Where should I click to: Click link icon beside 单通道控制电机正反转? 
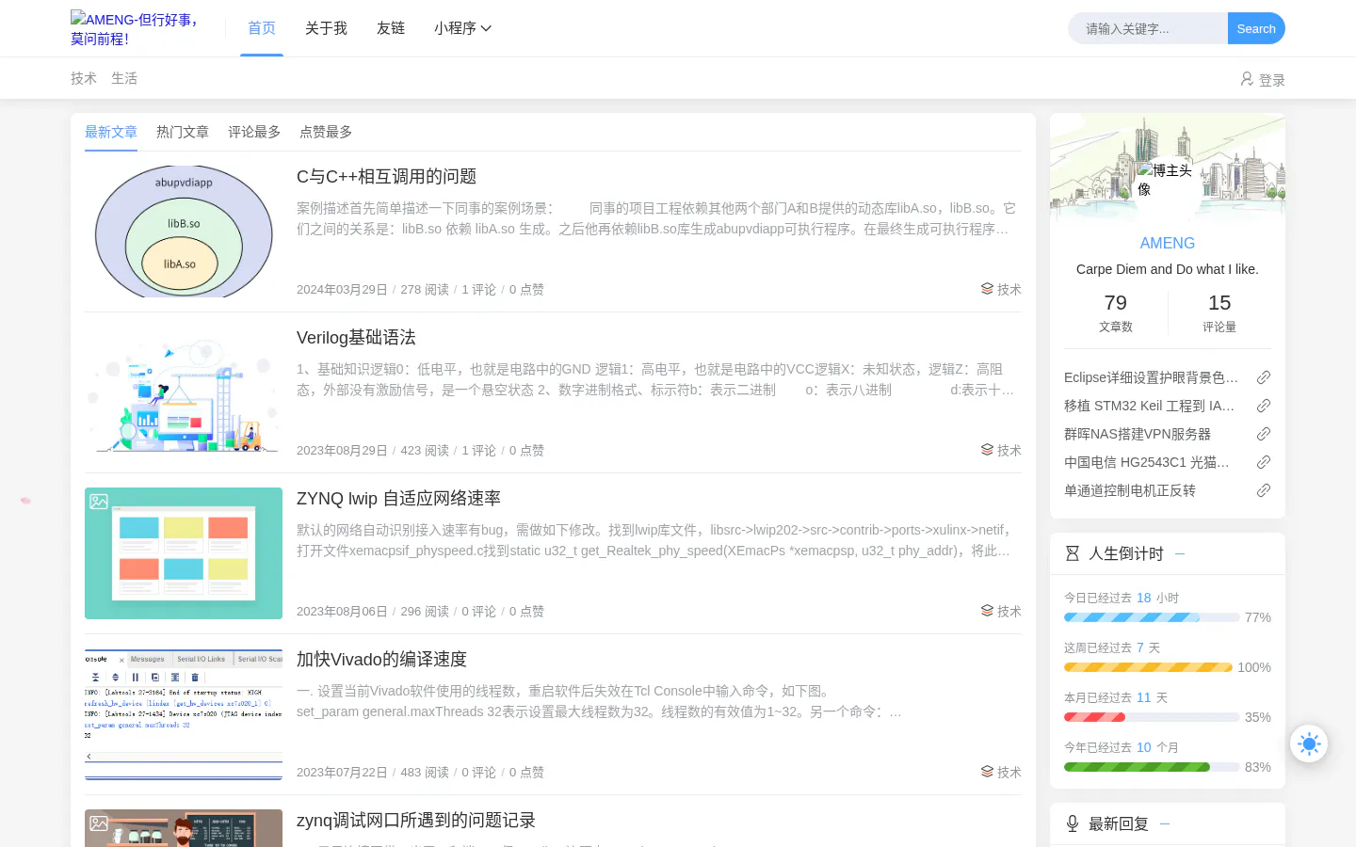point(1264,490)
